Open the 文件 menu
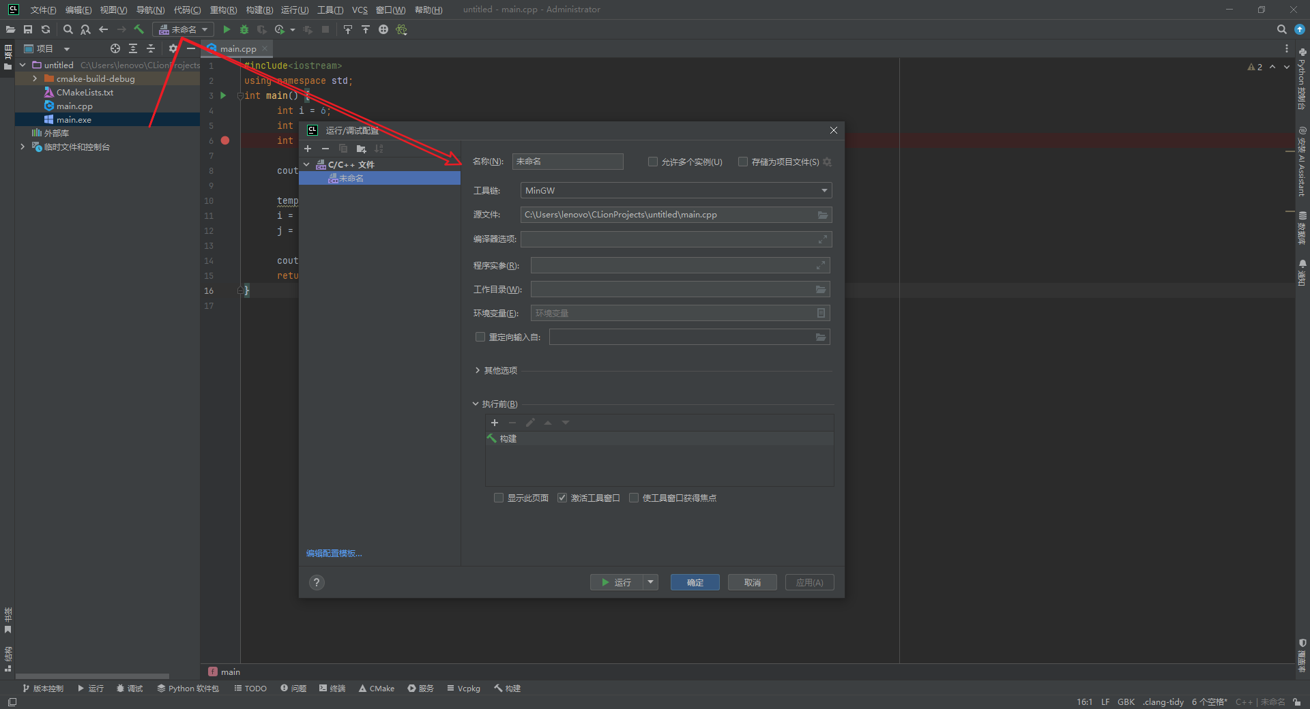This screenshot has height=709, width=1310. click(x=43, y=10)
